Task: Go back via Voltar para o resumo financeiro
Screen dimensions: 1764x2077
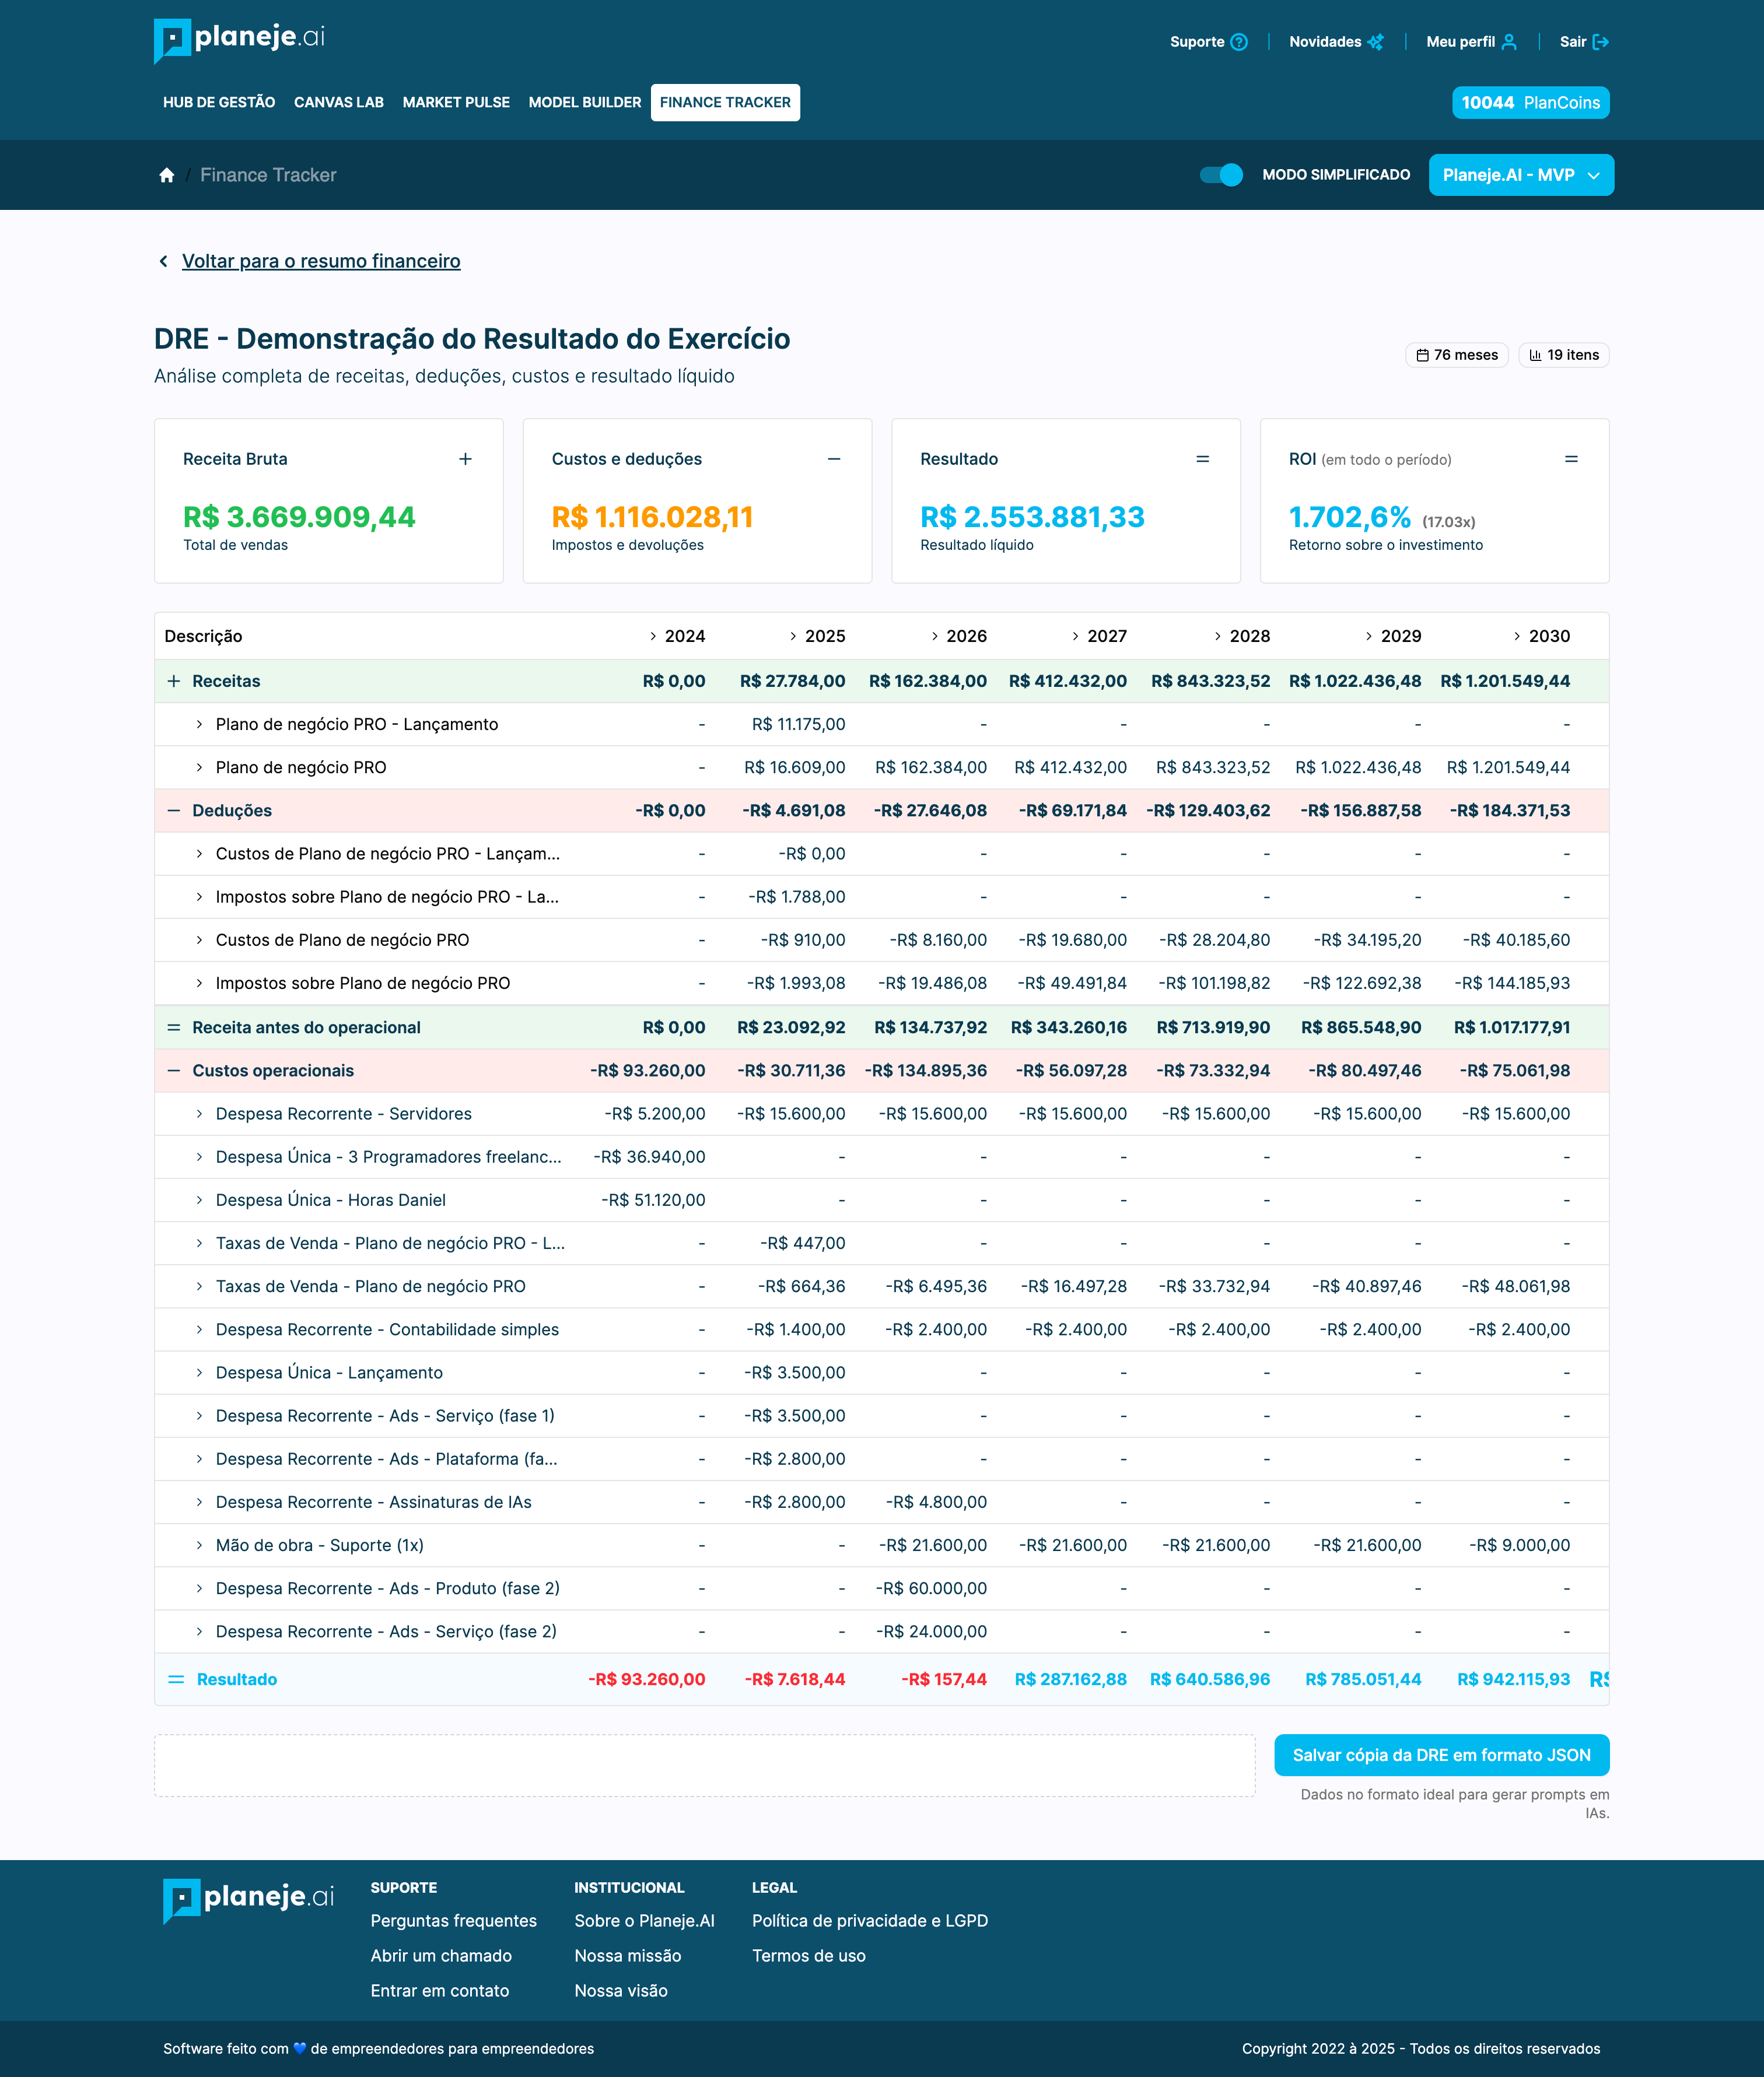Action: [320, 261]
